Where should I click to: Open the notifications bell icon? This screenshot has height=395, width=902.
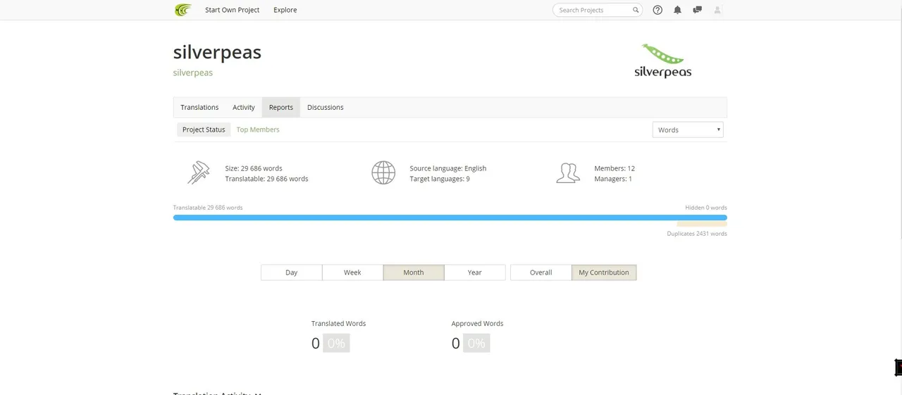tap(677, 10)
